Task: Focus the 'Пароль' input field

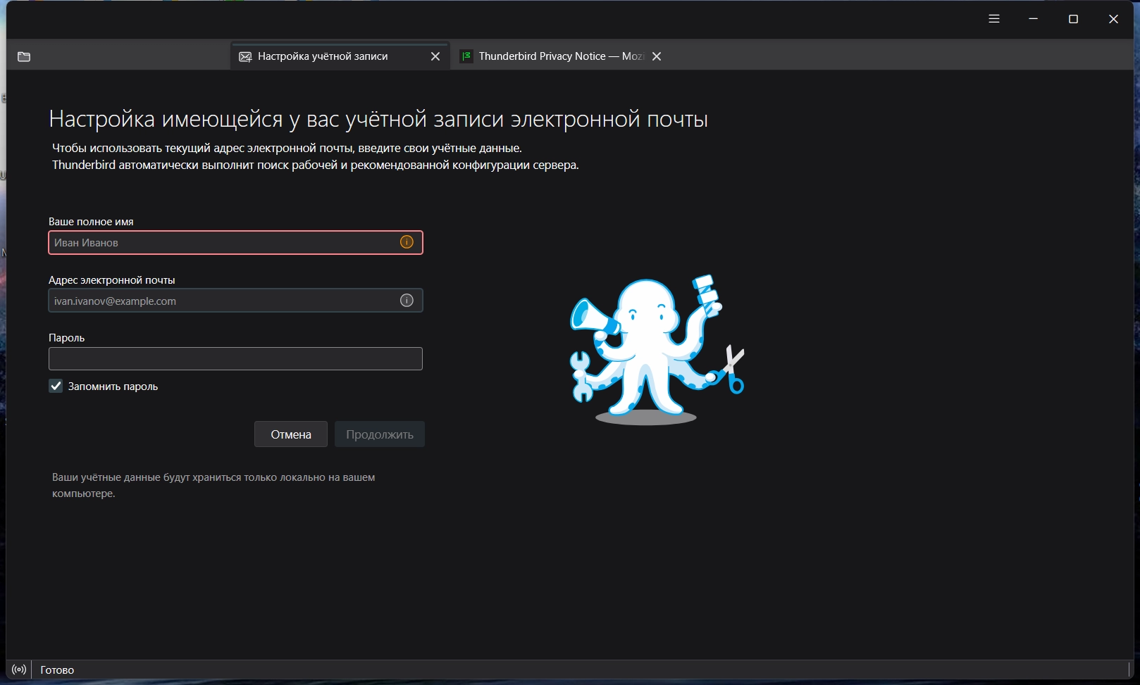Action: click(x=235, y=358)
